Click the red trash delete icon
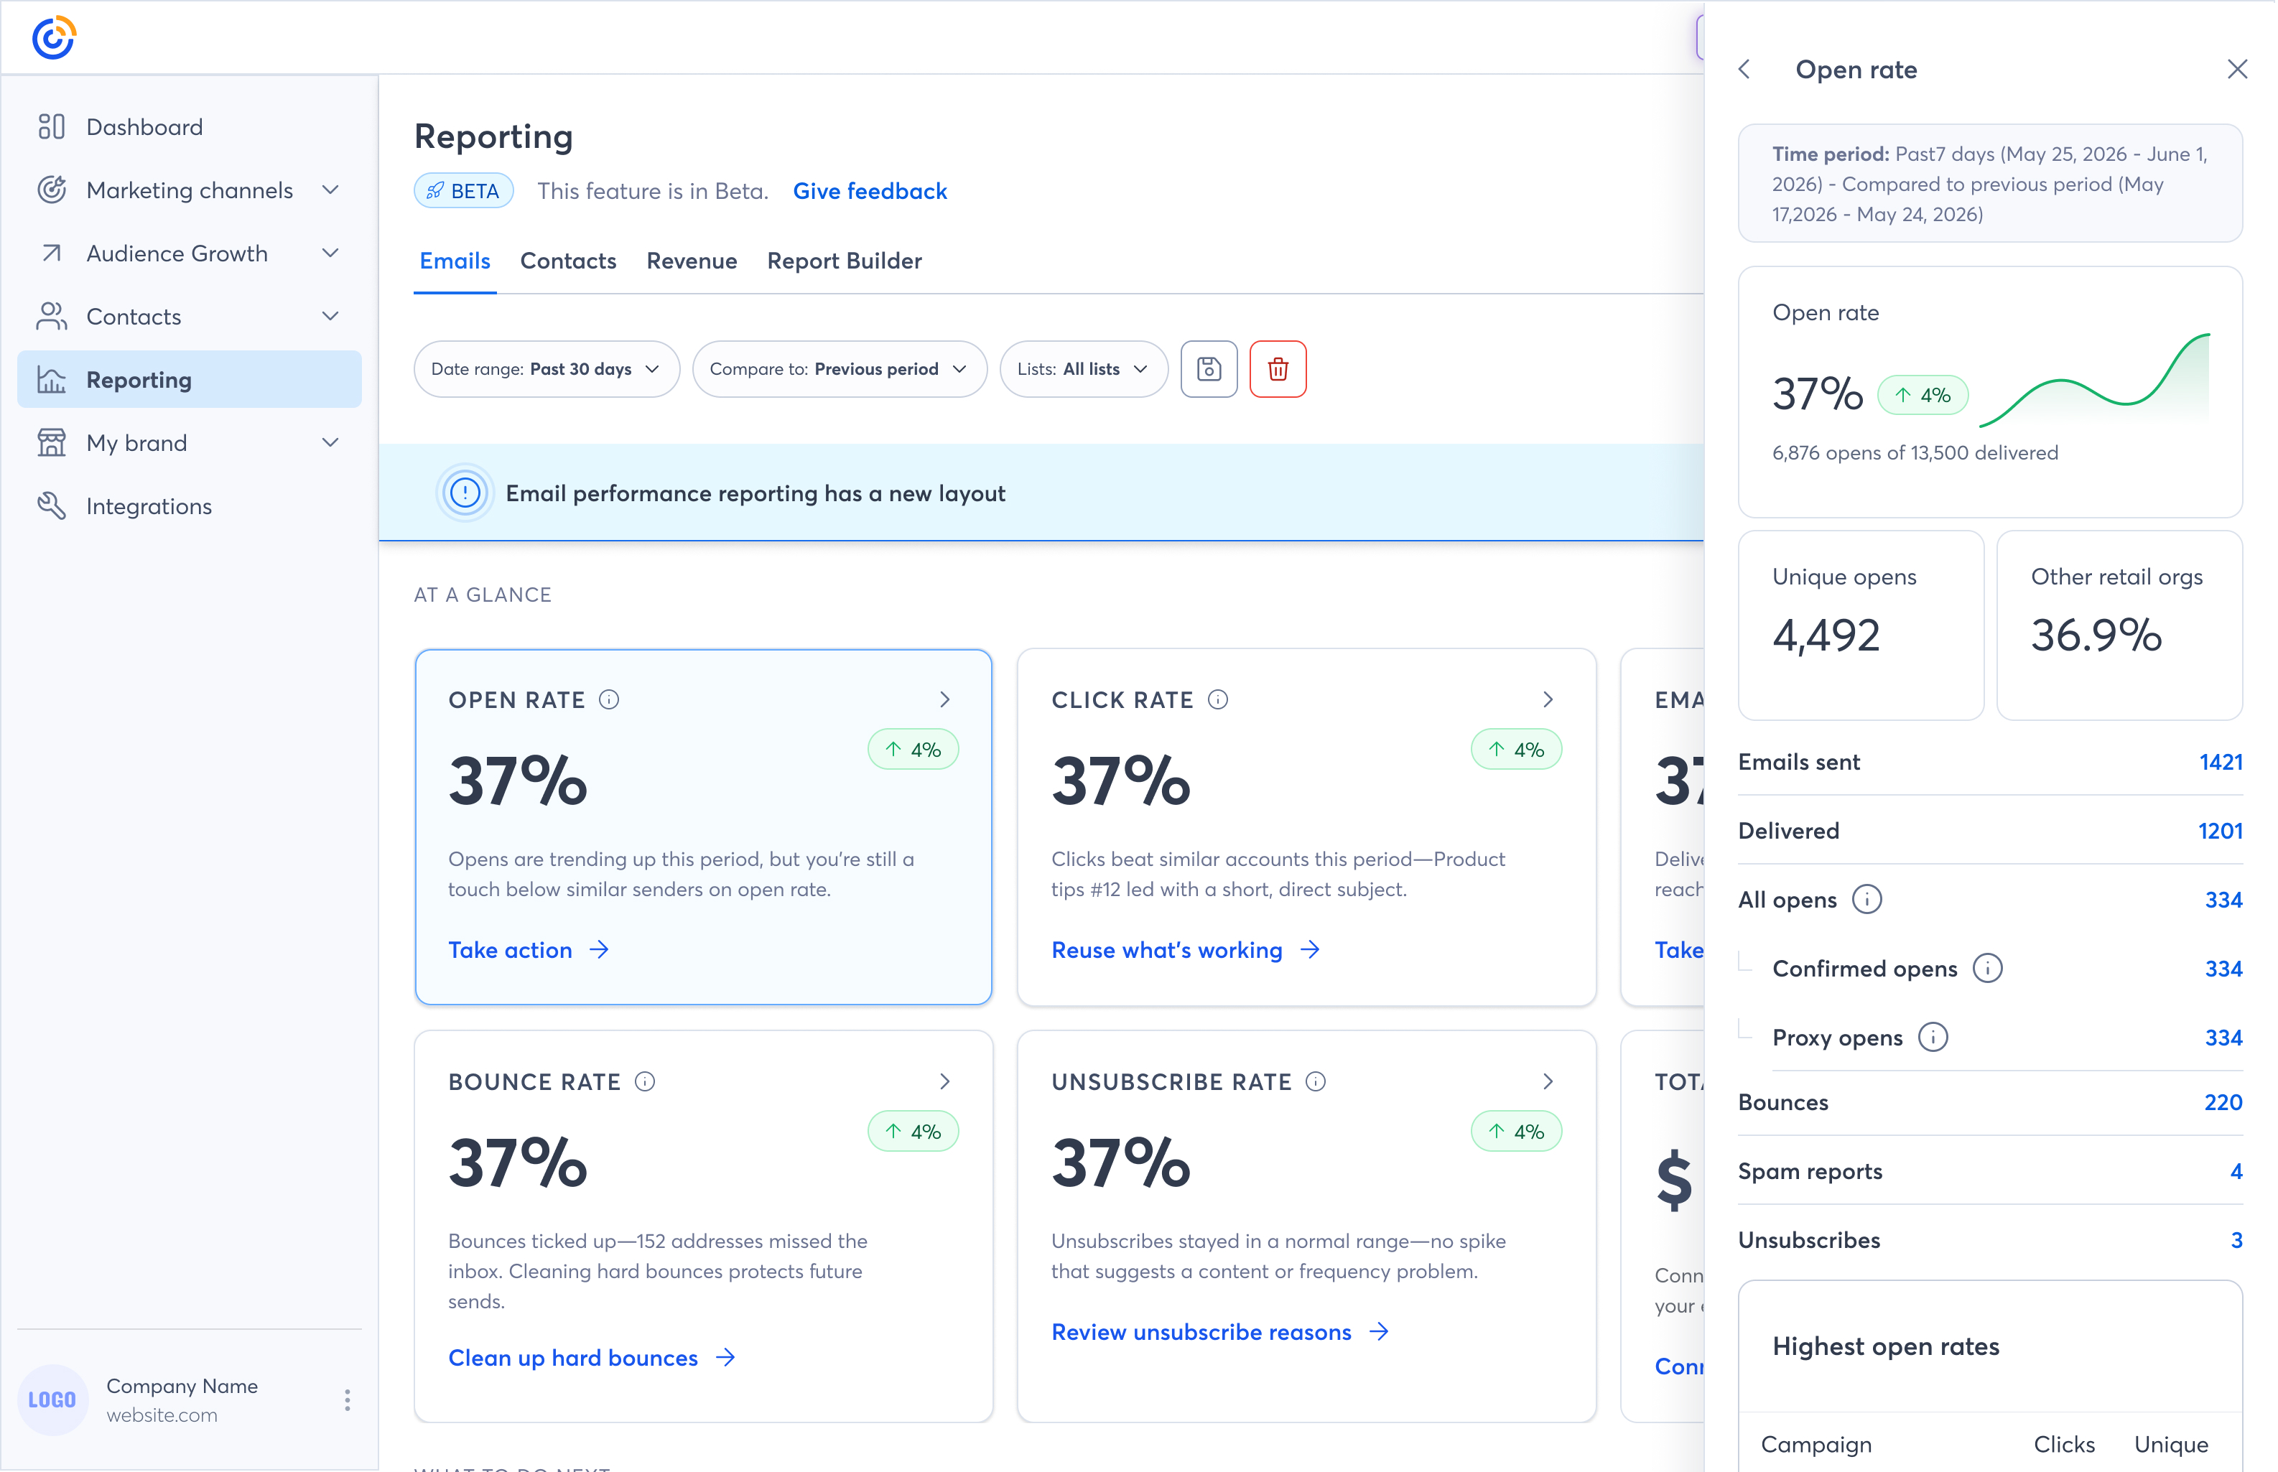 [x=1277, y=369]
